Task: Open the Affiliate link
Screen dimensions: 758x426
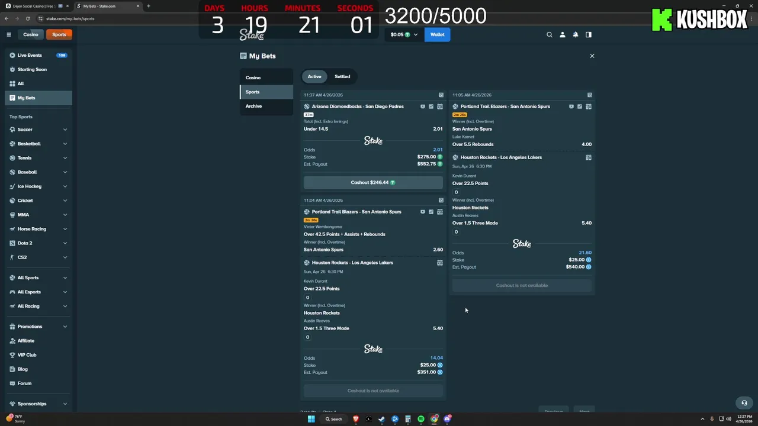Action: pyautogui.click(x=25, y=341)
